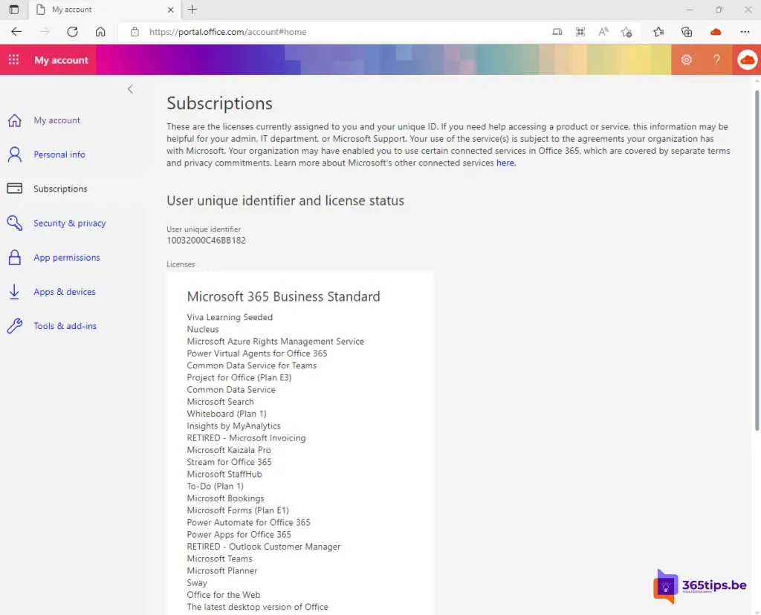This screenshot has height=615, width=761.
Task: Open the tab actions menu button
Action: [x=13, y=10]
